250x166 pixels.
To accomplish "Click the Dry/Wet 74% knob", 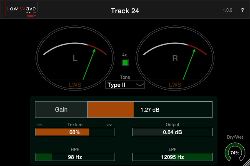I will [235, 153].
